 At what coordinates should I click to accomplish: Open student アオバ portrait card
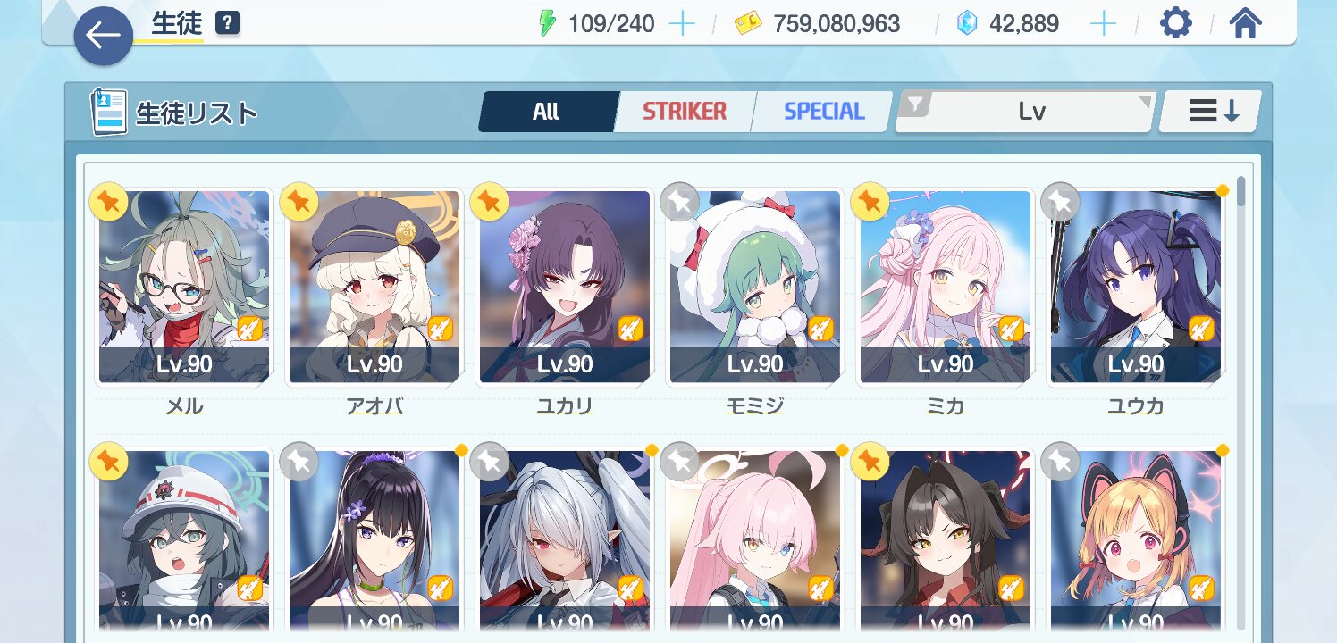point(374,287)
